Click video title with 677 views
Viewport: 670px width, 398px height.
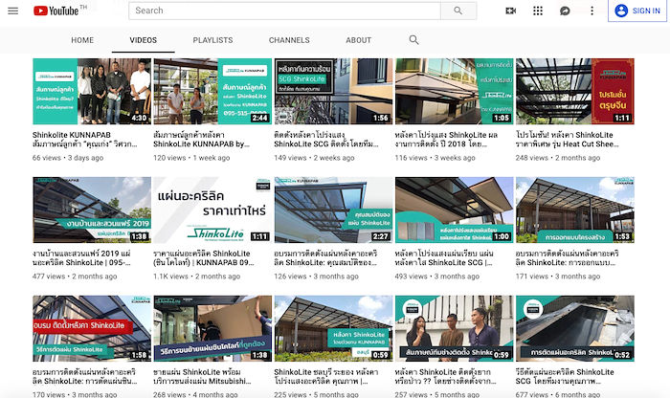(565, 377)
